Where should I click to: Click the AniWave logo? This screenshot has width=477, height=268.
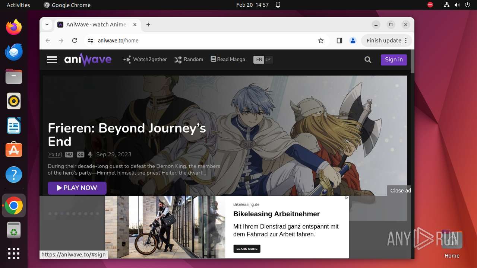point(88,60)
